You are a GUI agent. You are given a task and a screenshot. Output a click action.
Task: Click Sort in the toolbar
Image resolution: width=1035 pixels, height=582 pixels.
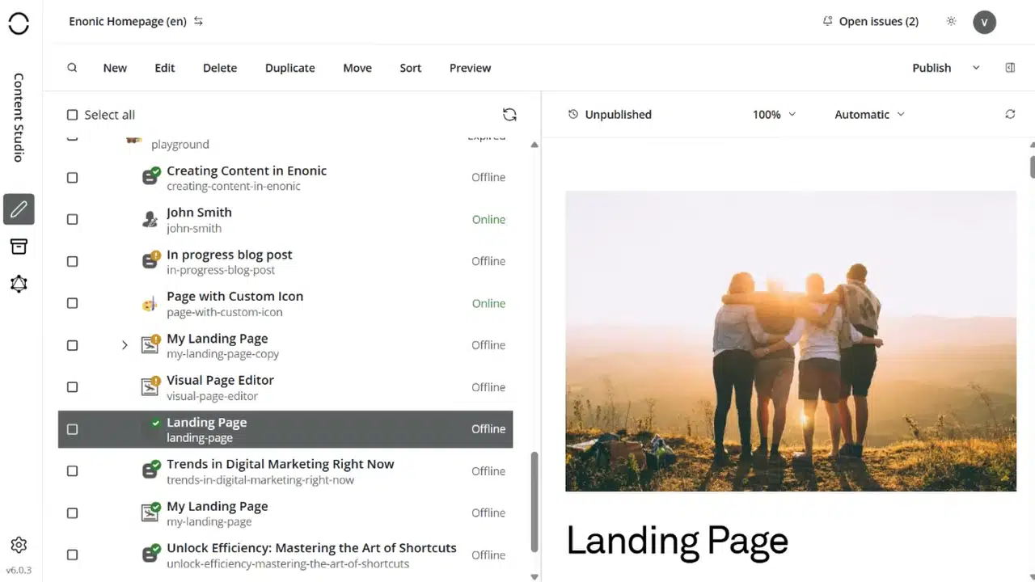tap(411, 68)
